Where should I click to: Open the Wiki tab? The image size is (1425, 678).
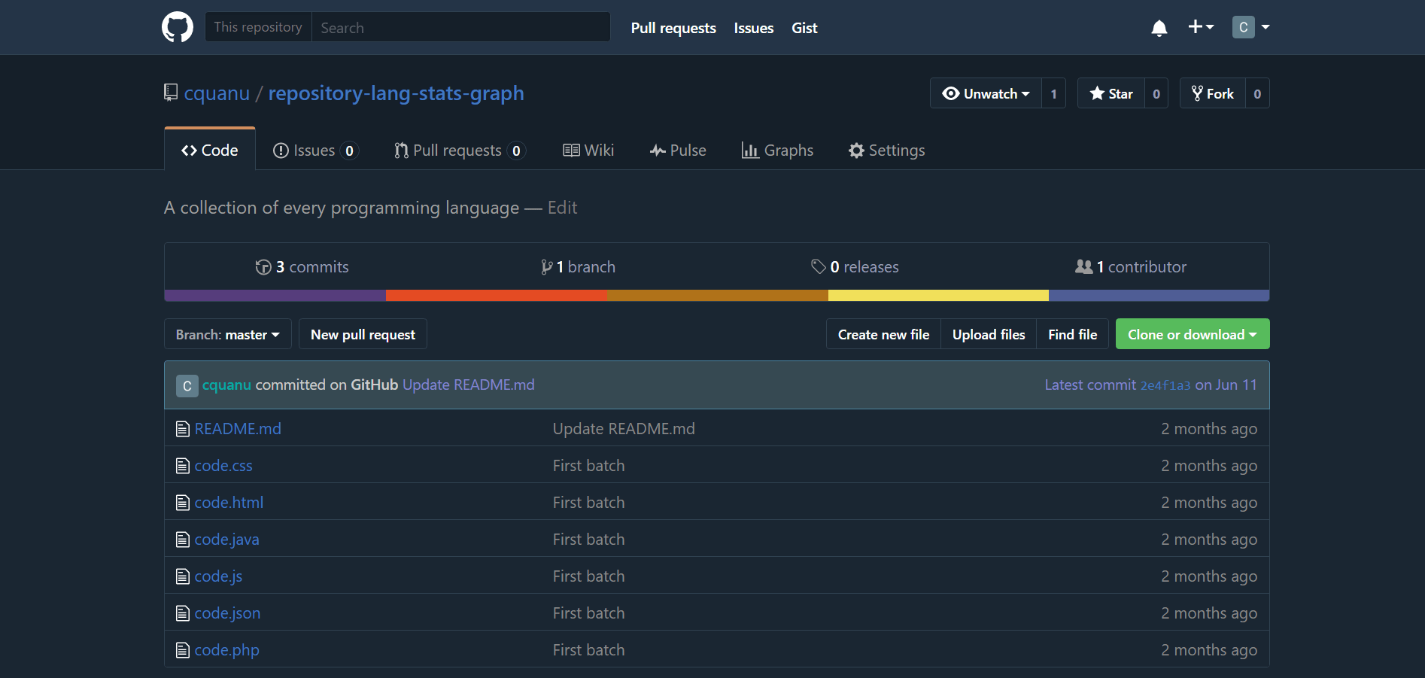[x=589, y=150]
